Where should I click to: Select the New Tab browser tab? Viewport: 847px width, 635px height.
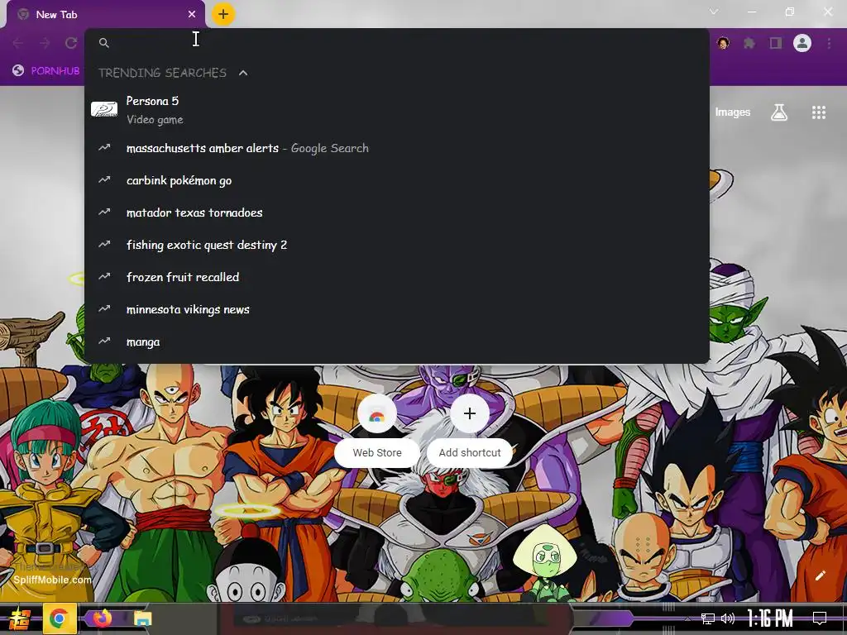tap(106, 15)
